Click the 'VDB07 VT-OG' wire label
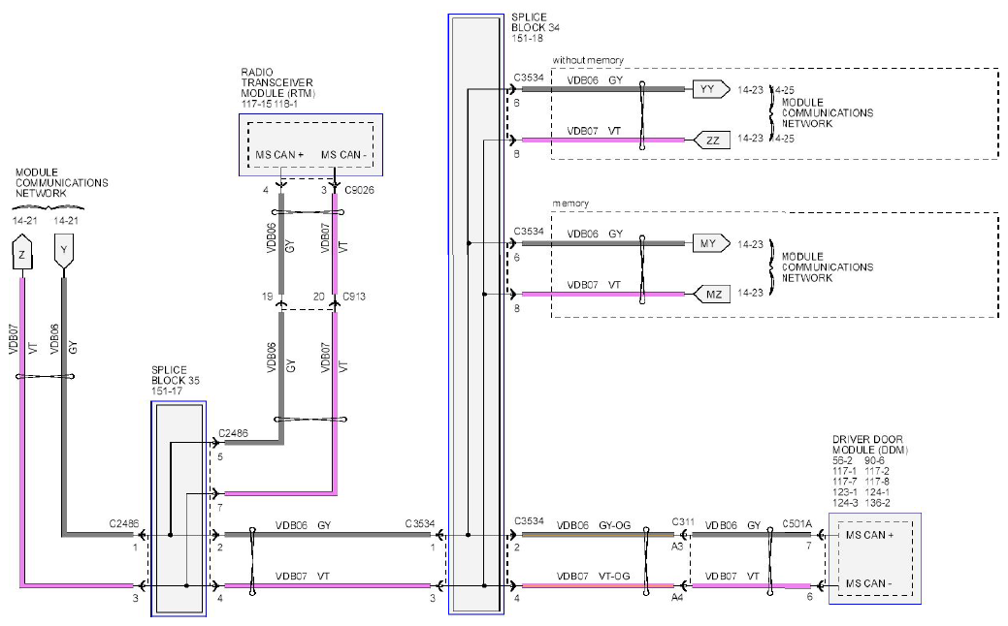1008x626 pixels. click(x=594, y=577)
